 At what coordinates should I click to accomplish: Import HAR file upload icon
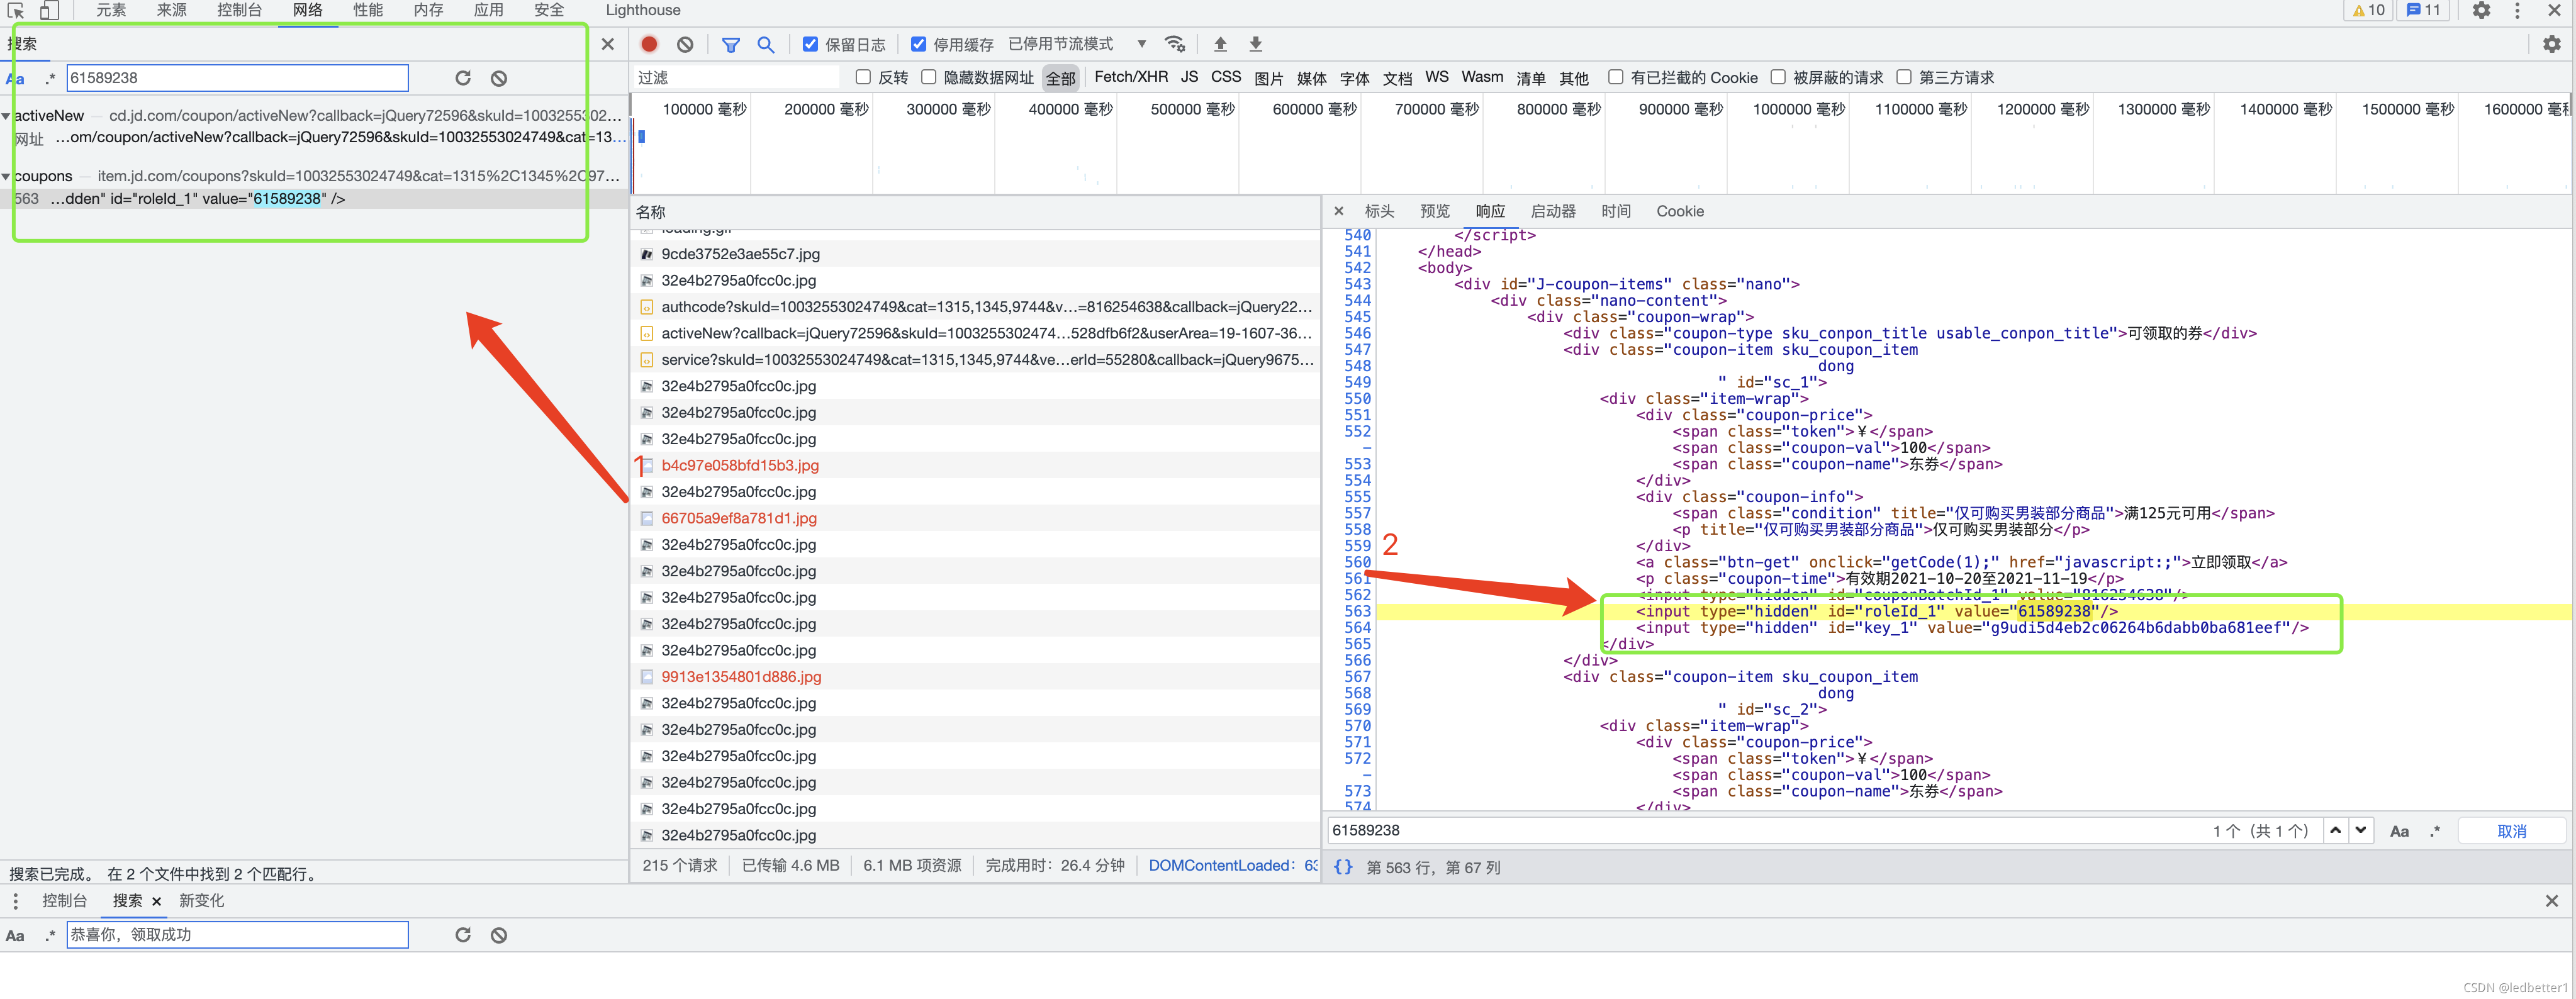(x=1220, y=44)
